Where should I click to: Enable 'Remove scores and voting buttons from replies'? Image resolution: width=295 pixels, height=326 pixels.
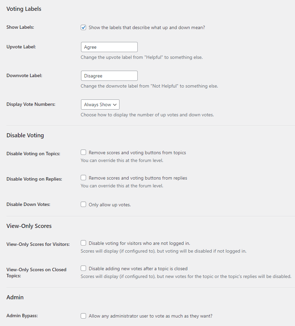[83, 178]
